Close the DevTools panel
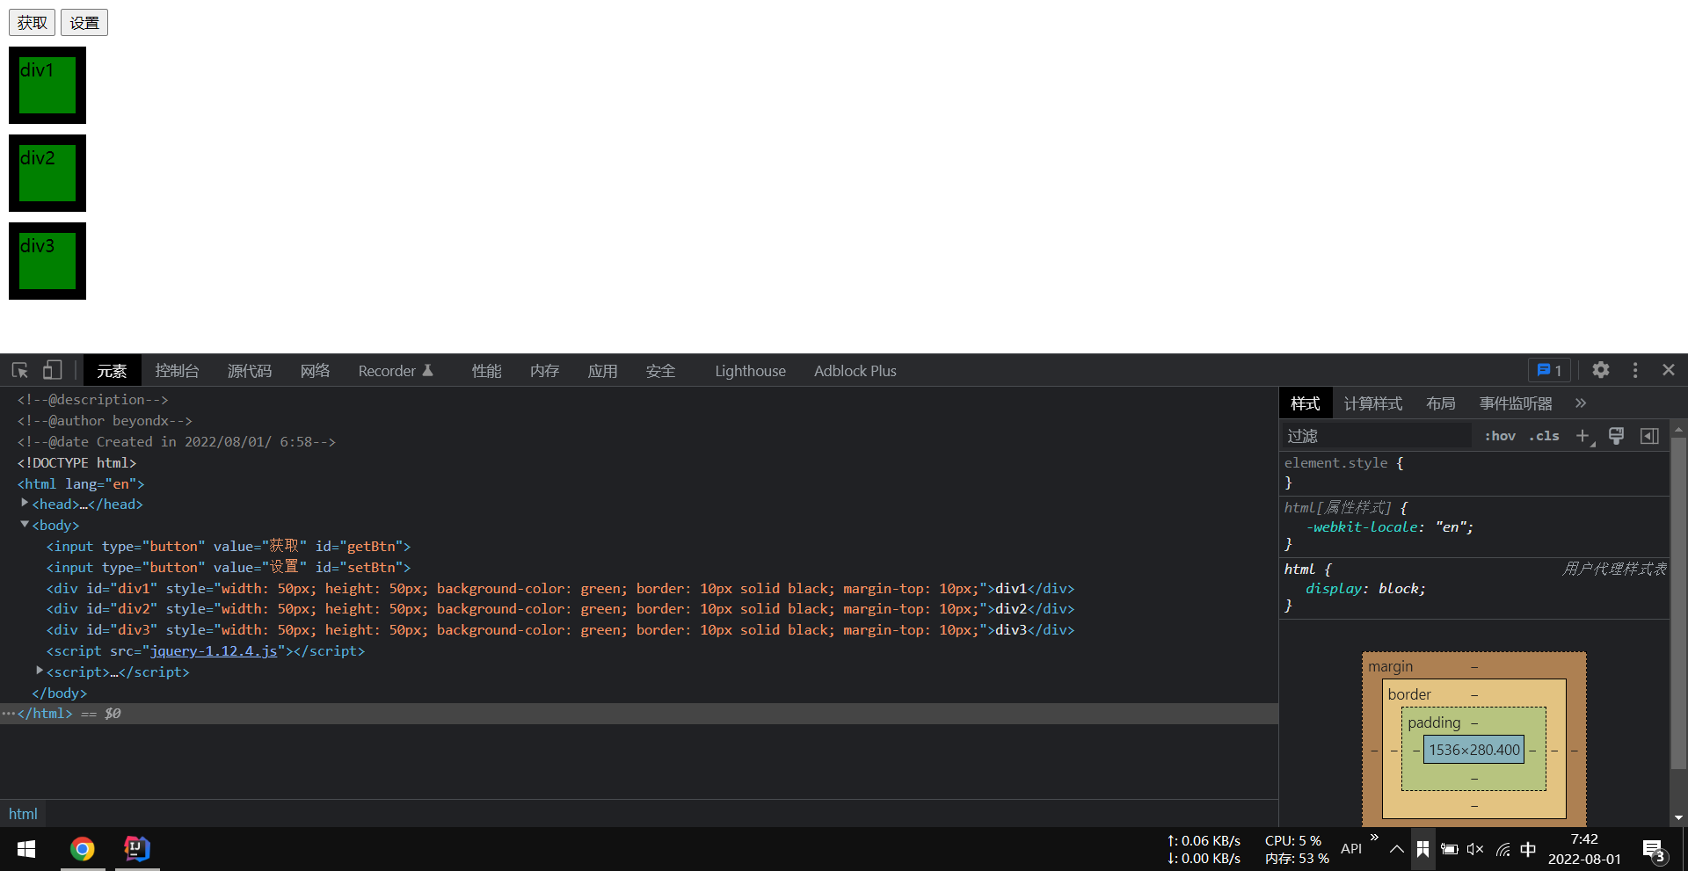This screenshot has height=871, width=1688. pyautogui.click(x=1669, y=370)
